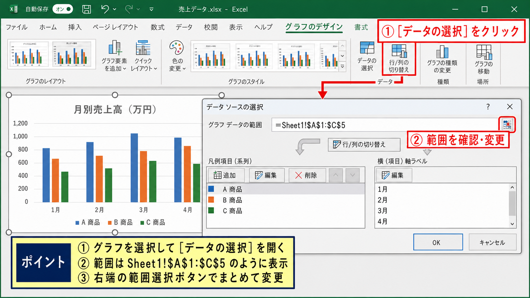
Task: Open 色の変更 palette dropdown
Action: pos(177,56)
